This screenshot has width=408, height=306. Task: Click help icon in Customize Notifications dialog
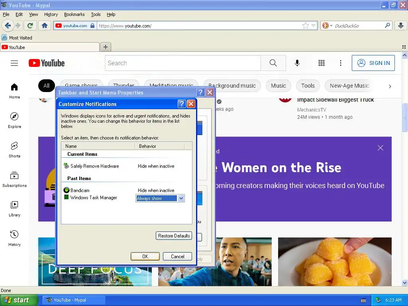[x=182, y=104]
